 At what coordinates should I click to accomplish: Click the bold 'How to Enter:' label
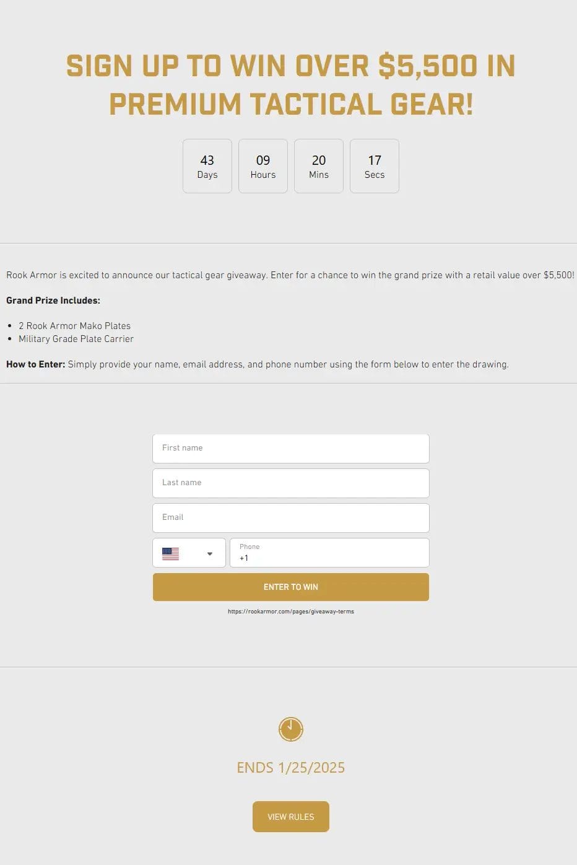[35, 364]
